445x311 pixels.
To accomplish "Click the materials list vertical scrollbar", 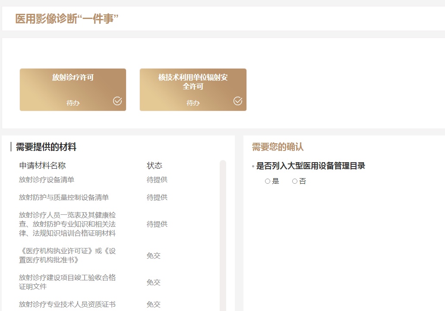I will pyautogui.click(x=223, y=233).
